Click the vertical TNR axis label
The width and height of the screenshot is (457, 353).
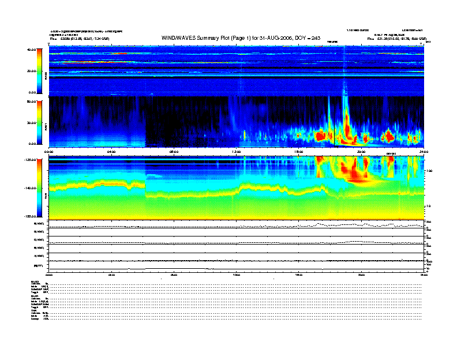46,197
